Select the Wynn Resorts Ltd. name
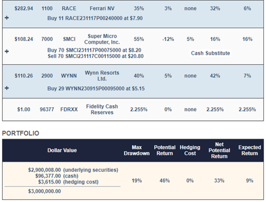 point(102,76)
